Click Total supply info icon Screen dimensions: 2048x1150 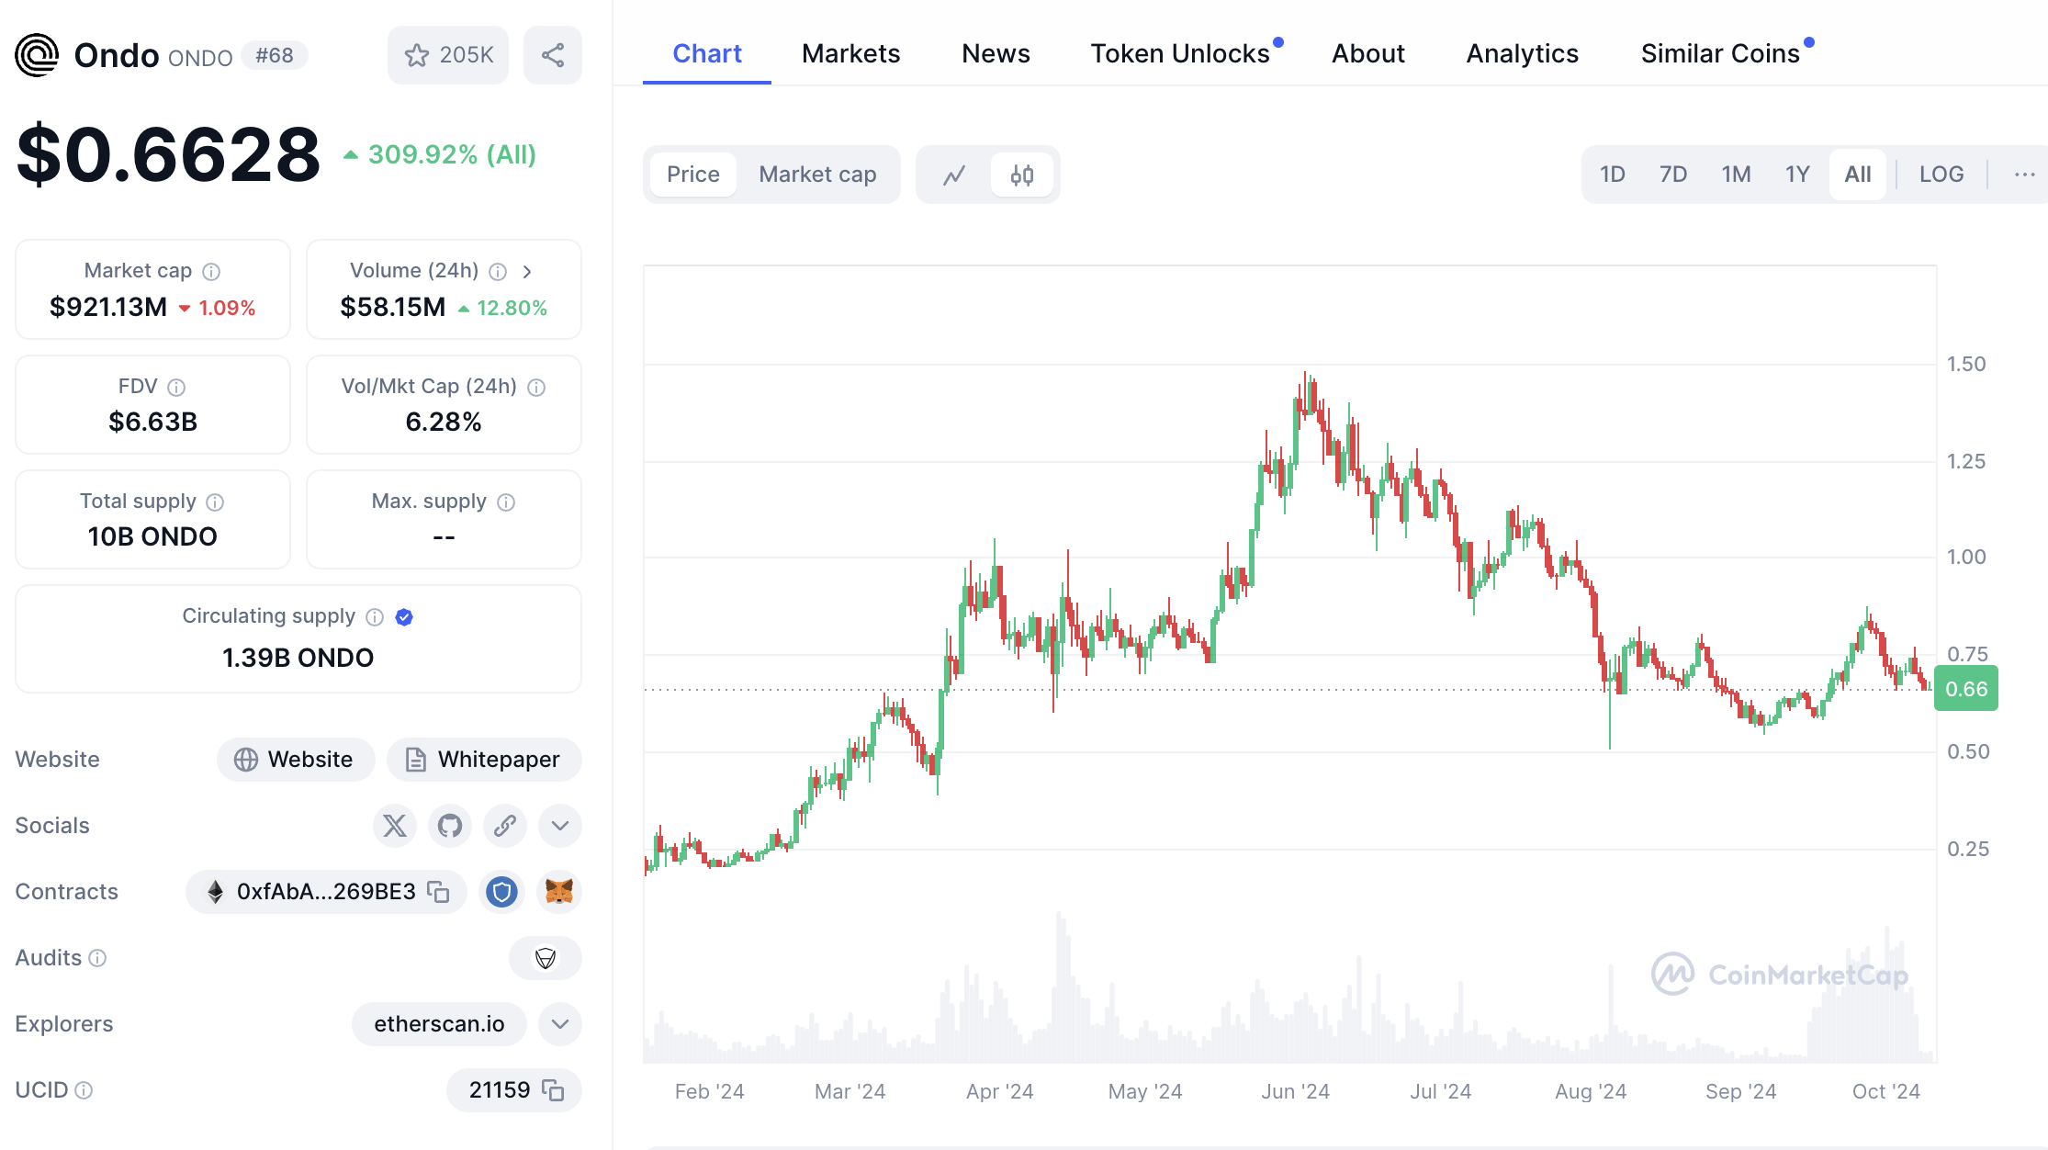point(215,502)
